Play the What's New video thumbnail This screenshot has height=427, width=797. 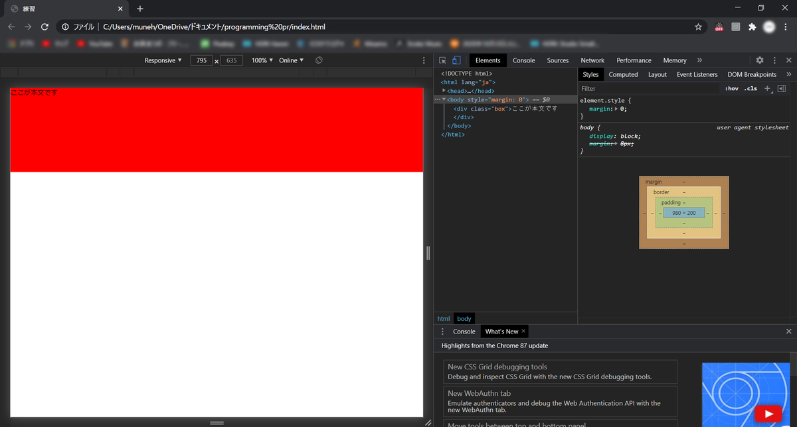pos(768,414)
